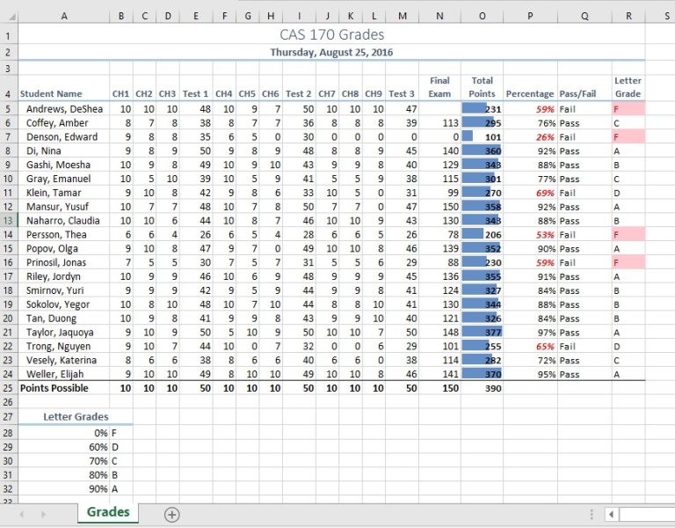Image resolution: width=675 pixels, height=528 pixels.
Task: Select the Test 3 header cell
Action: pos(402,88)
